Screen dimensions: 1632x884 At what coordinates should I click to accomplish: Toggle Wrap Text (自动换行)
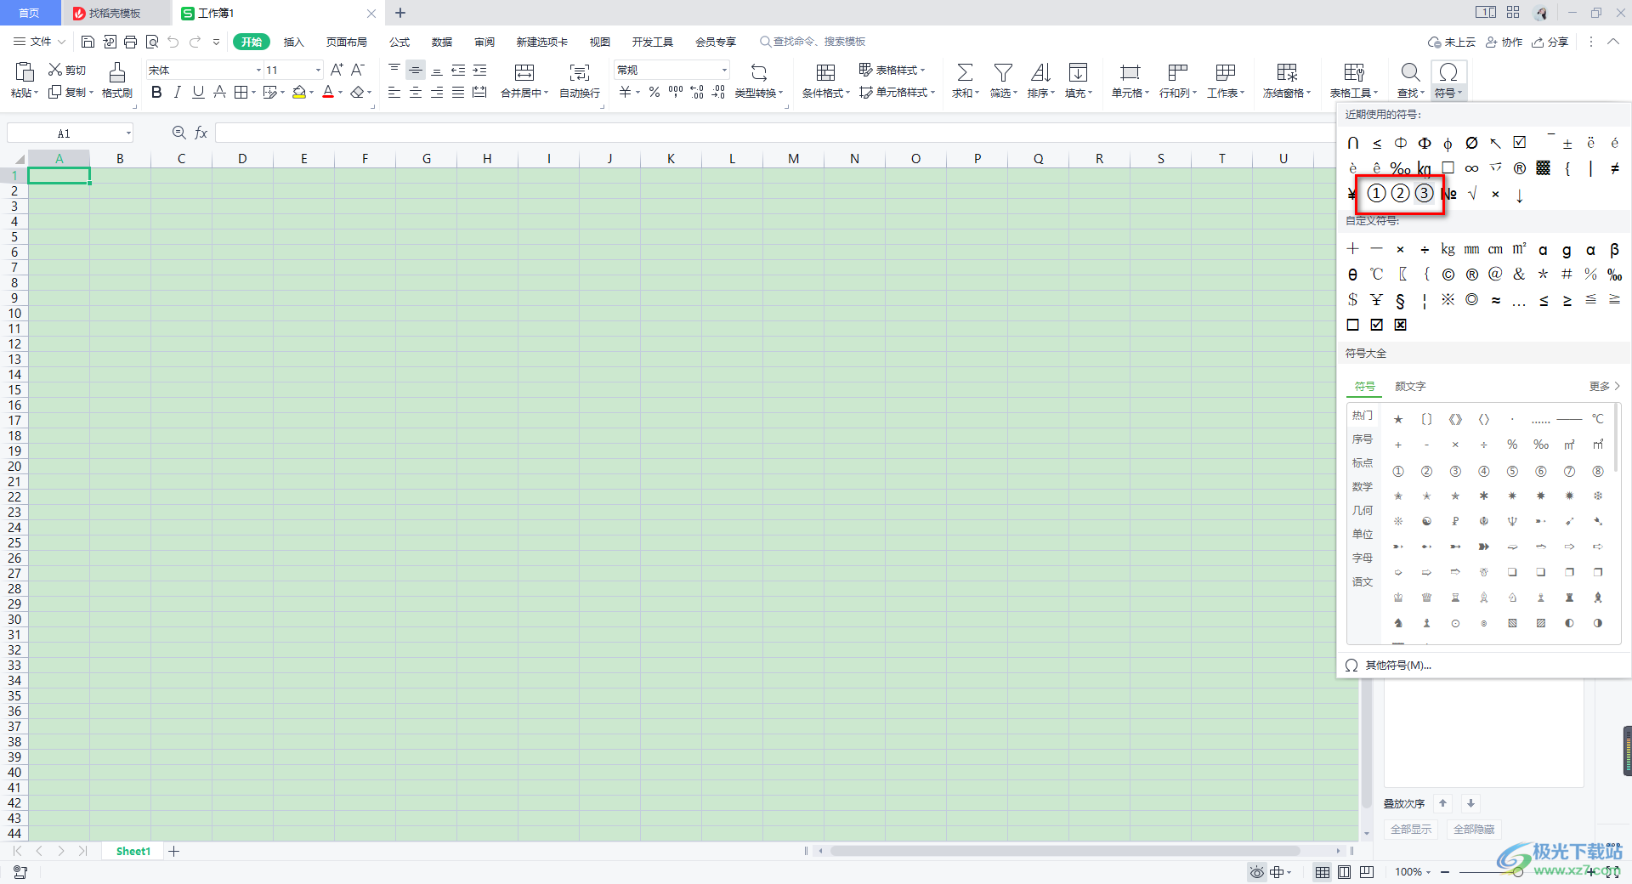coord(580,81)
